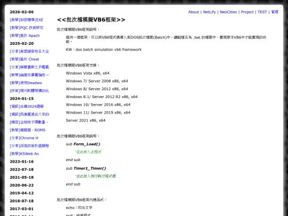Click the green comment under Form_Load

click(x=88, y=152)
